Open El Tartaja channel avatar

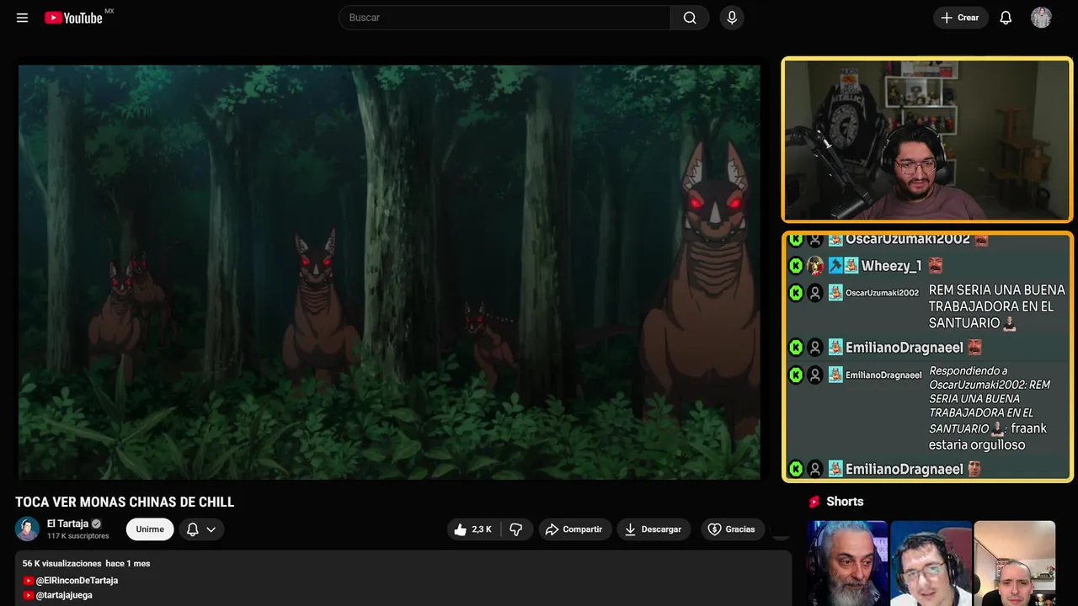click(x=27, y=529)
